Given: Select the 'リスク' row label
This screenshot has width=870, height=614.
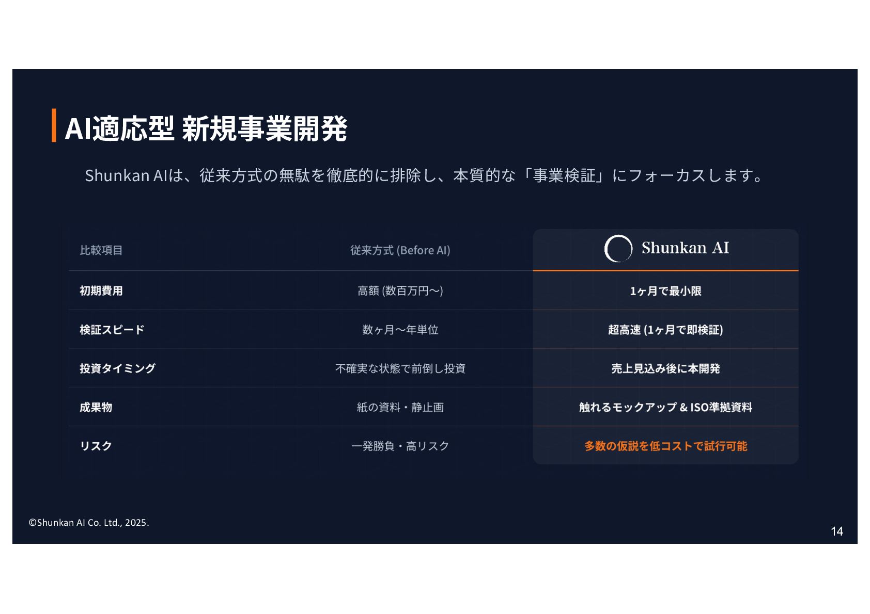Looking at the screenshot, I should point(96,446).
